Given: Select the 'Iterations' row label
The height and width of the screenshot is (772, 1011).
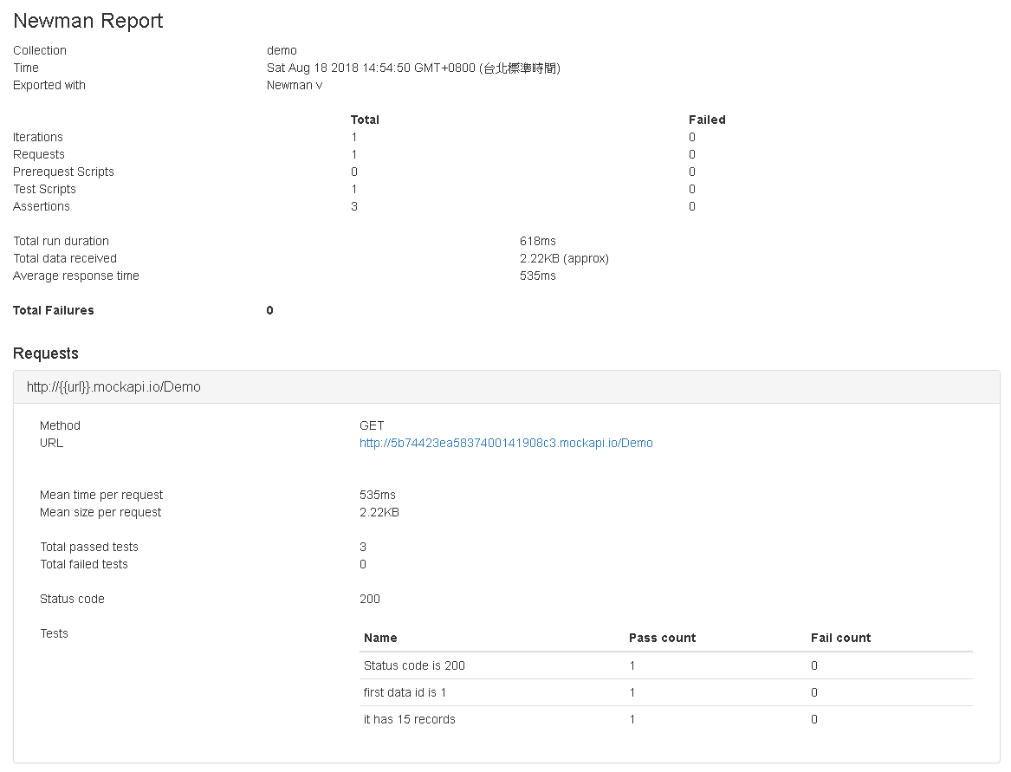Looking at the screenshot, I should (38, 138).
